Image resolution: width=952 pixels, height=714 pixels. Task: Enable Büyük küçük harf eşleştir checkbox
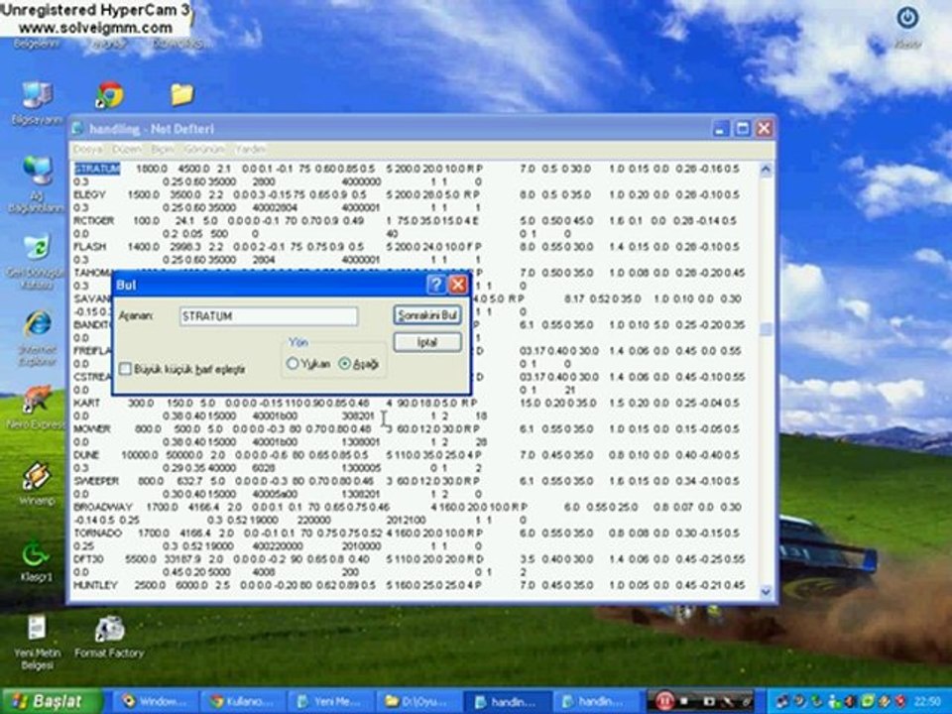point(125,369)
